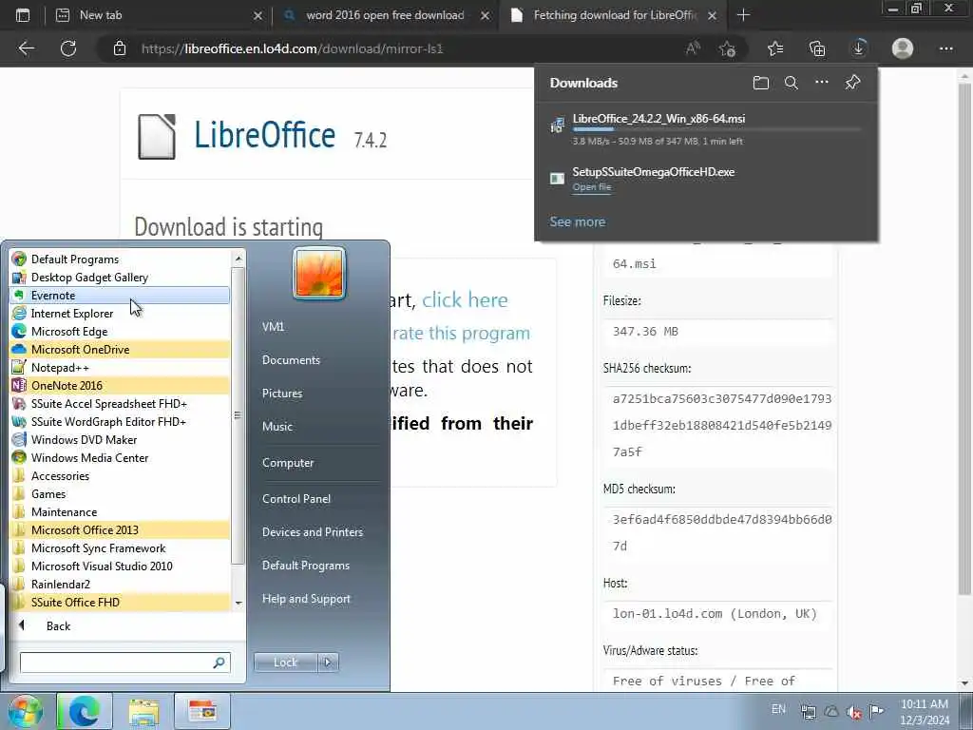The width and height of the screenshot is (973, 730).
Task: Launch Desktop Gadget Gallery
Action: click(x=120, y=278)
